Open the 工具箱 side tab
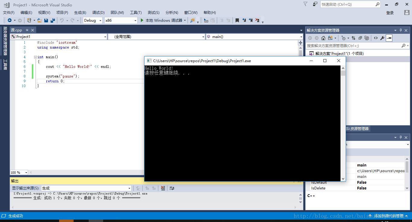This screenshot has width=412, height=222. point(5,65)
